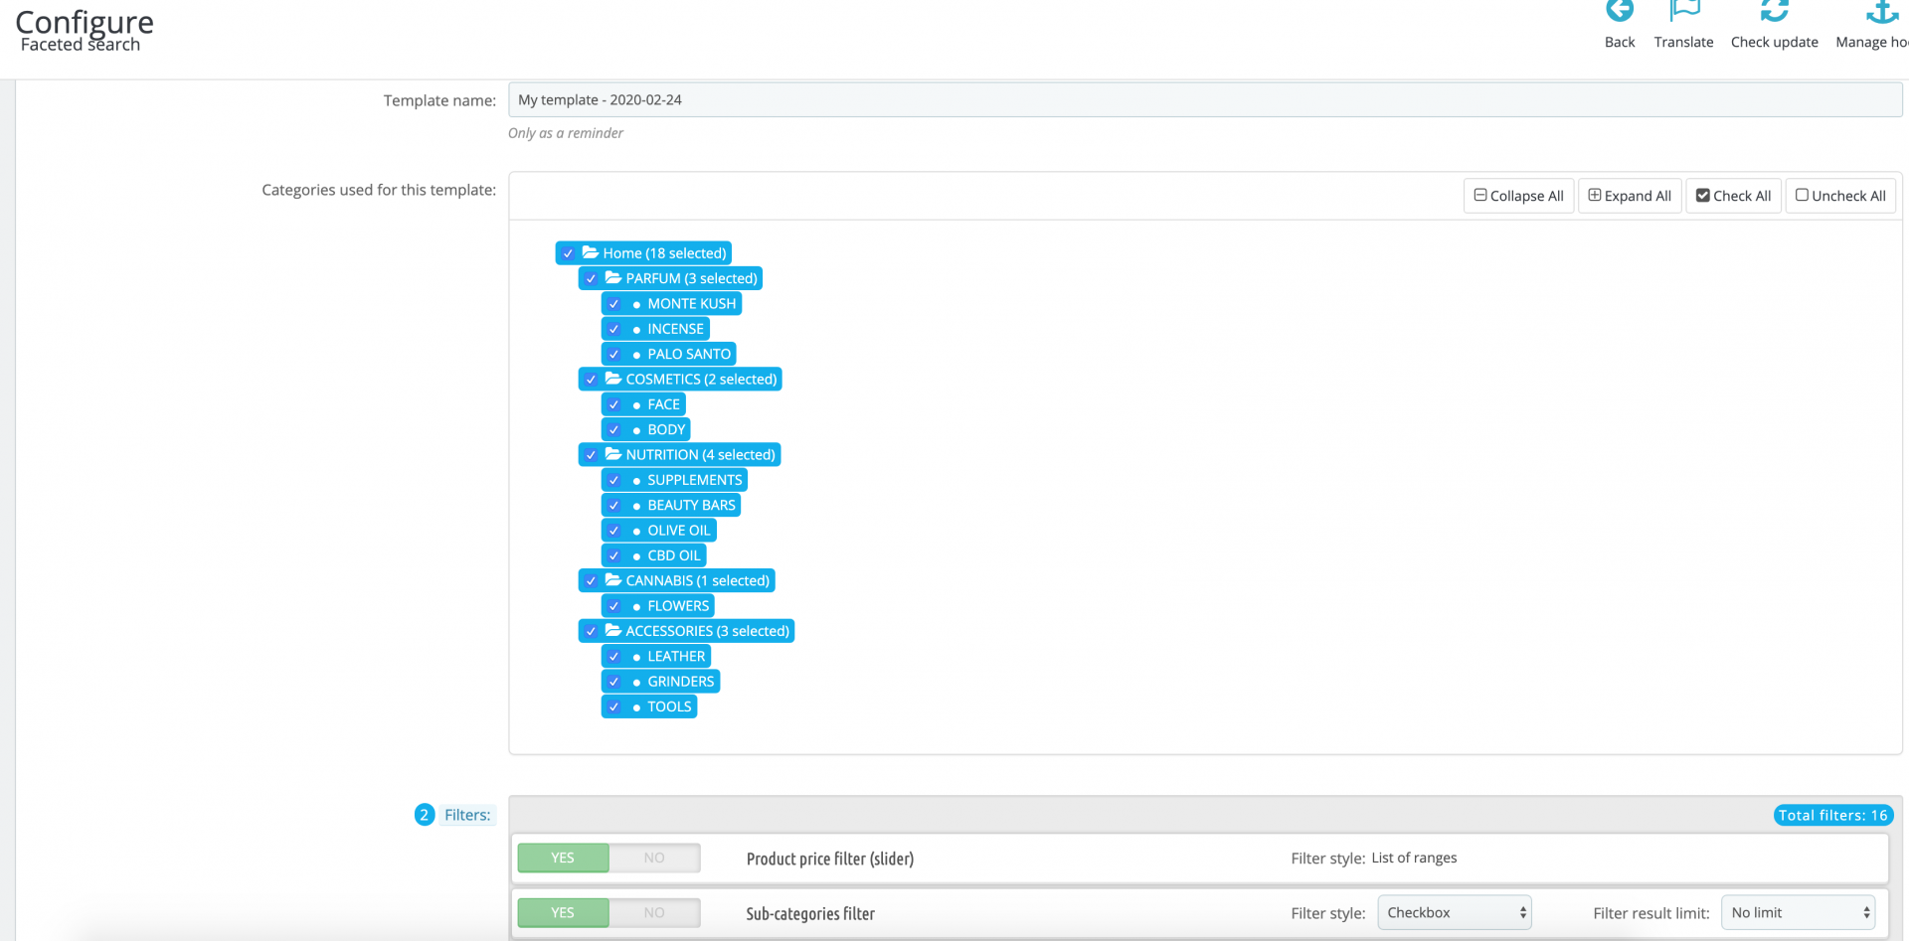Click the Check update refresh icon
The height and width of the screenshot is (941, 1909).
[x=1775, y=10]
